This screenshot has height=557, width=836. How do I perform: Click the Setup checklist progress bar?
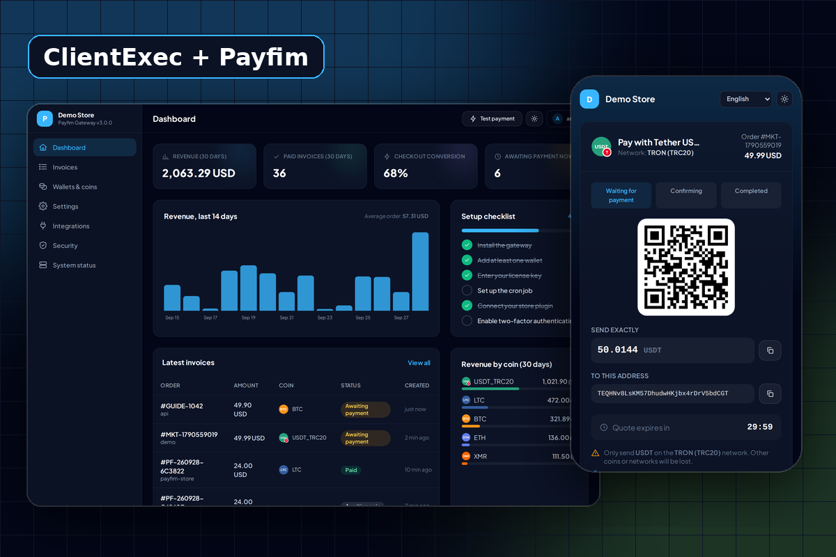[516, 230]
